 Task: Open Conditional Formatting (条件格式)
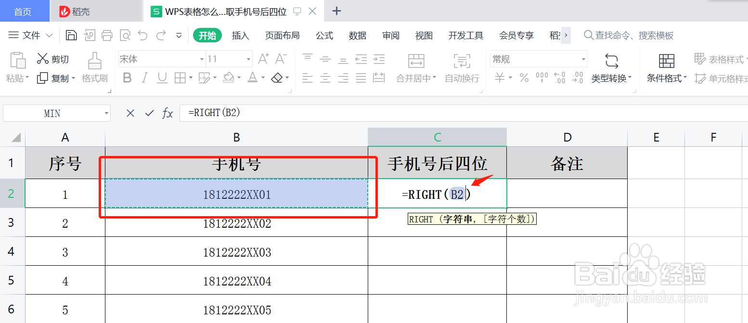(666, 67)
